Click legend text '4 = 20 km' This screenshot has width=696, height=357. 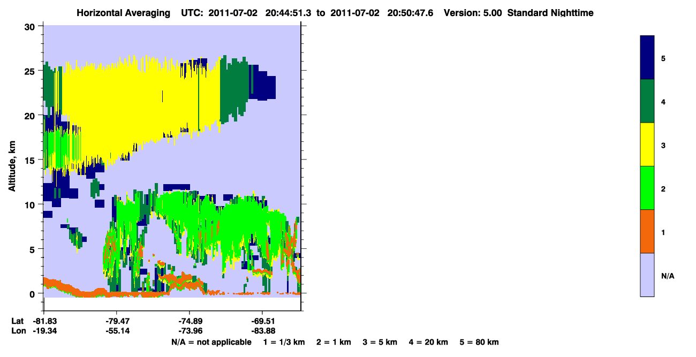pos(429,342)
